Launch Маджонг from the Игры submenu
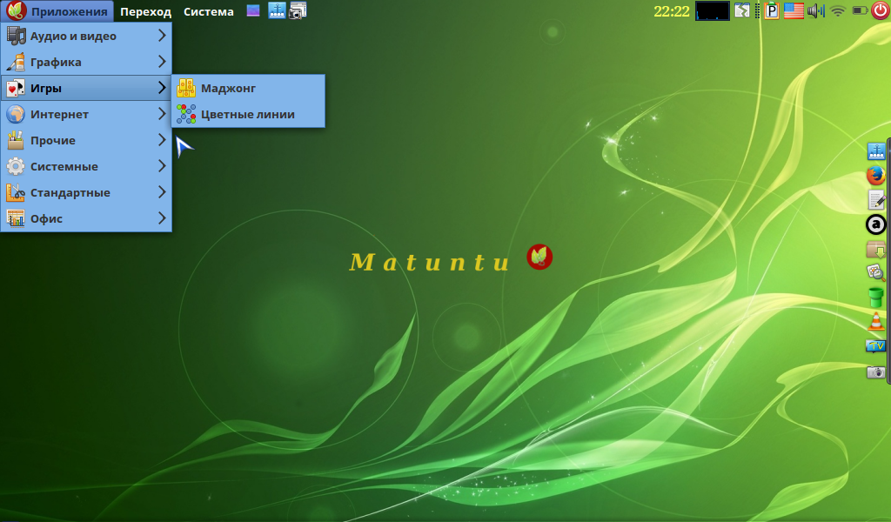Screen dimensions: 891x522 coord(228,88)
